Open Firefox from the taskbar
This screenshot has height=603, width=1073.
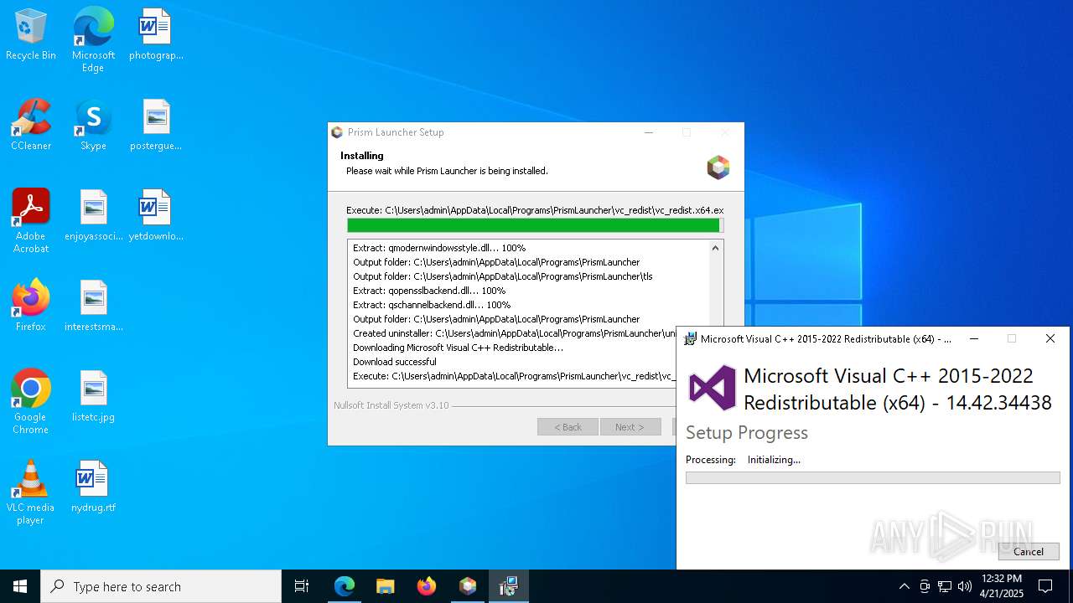[x=427, y=586]
